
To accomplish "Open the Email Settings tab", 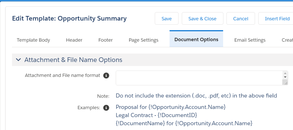I will click(x=250, y=40).
